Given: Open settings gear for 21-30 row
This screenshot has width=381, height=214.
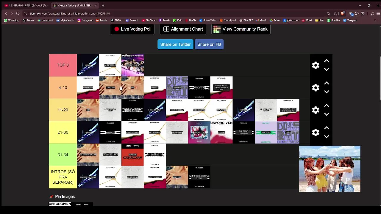Looking at the screenshot, I should tap(316, 132).
